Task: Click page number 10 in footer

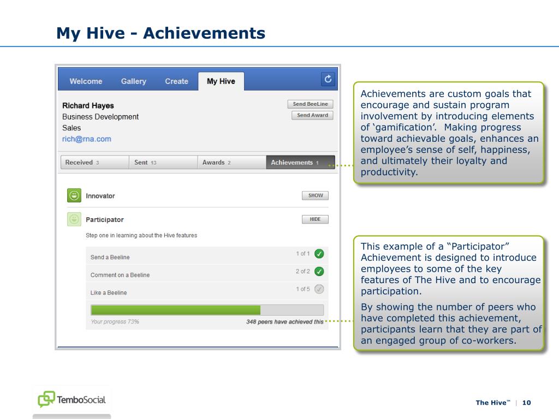Action: click(x=527, y=403)
